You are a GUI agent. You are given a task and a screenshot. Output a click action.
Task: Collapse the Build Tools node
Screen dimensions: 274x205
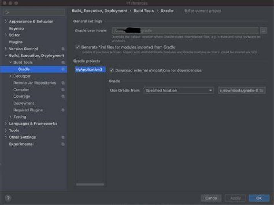pos(11,62)
